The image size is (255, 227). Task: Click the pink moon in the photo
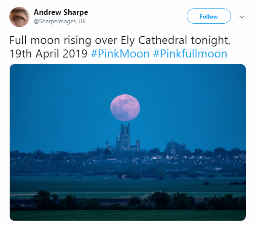[125, 108]
